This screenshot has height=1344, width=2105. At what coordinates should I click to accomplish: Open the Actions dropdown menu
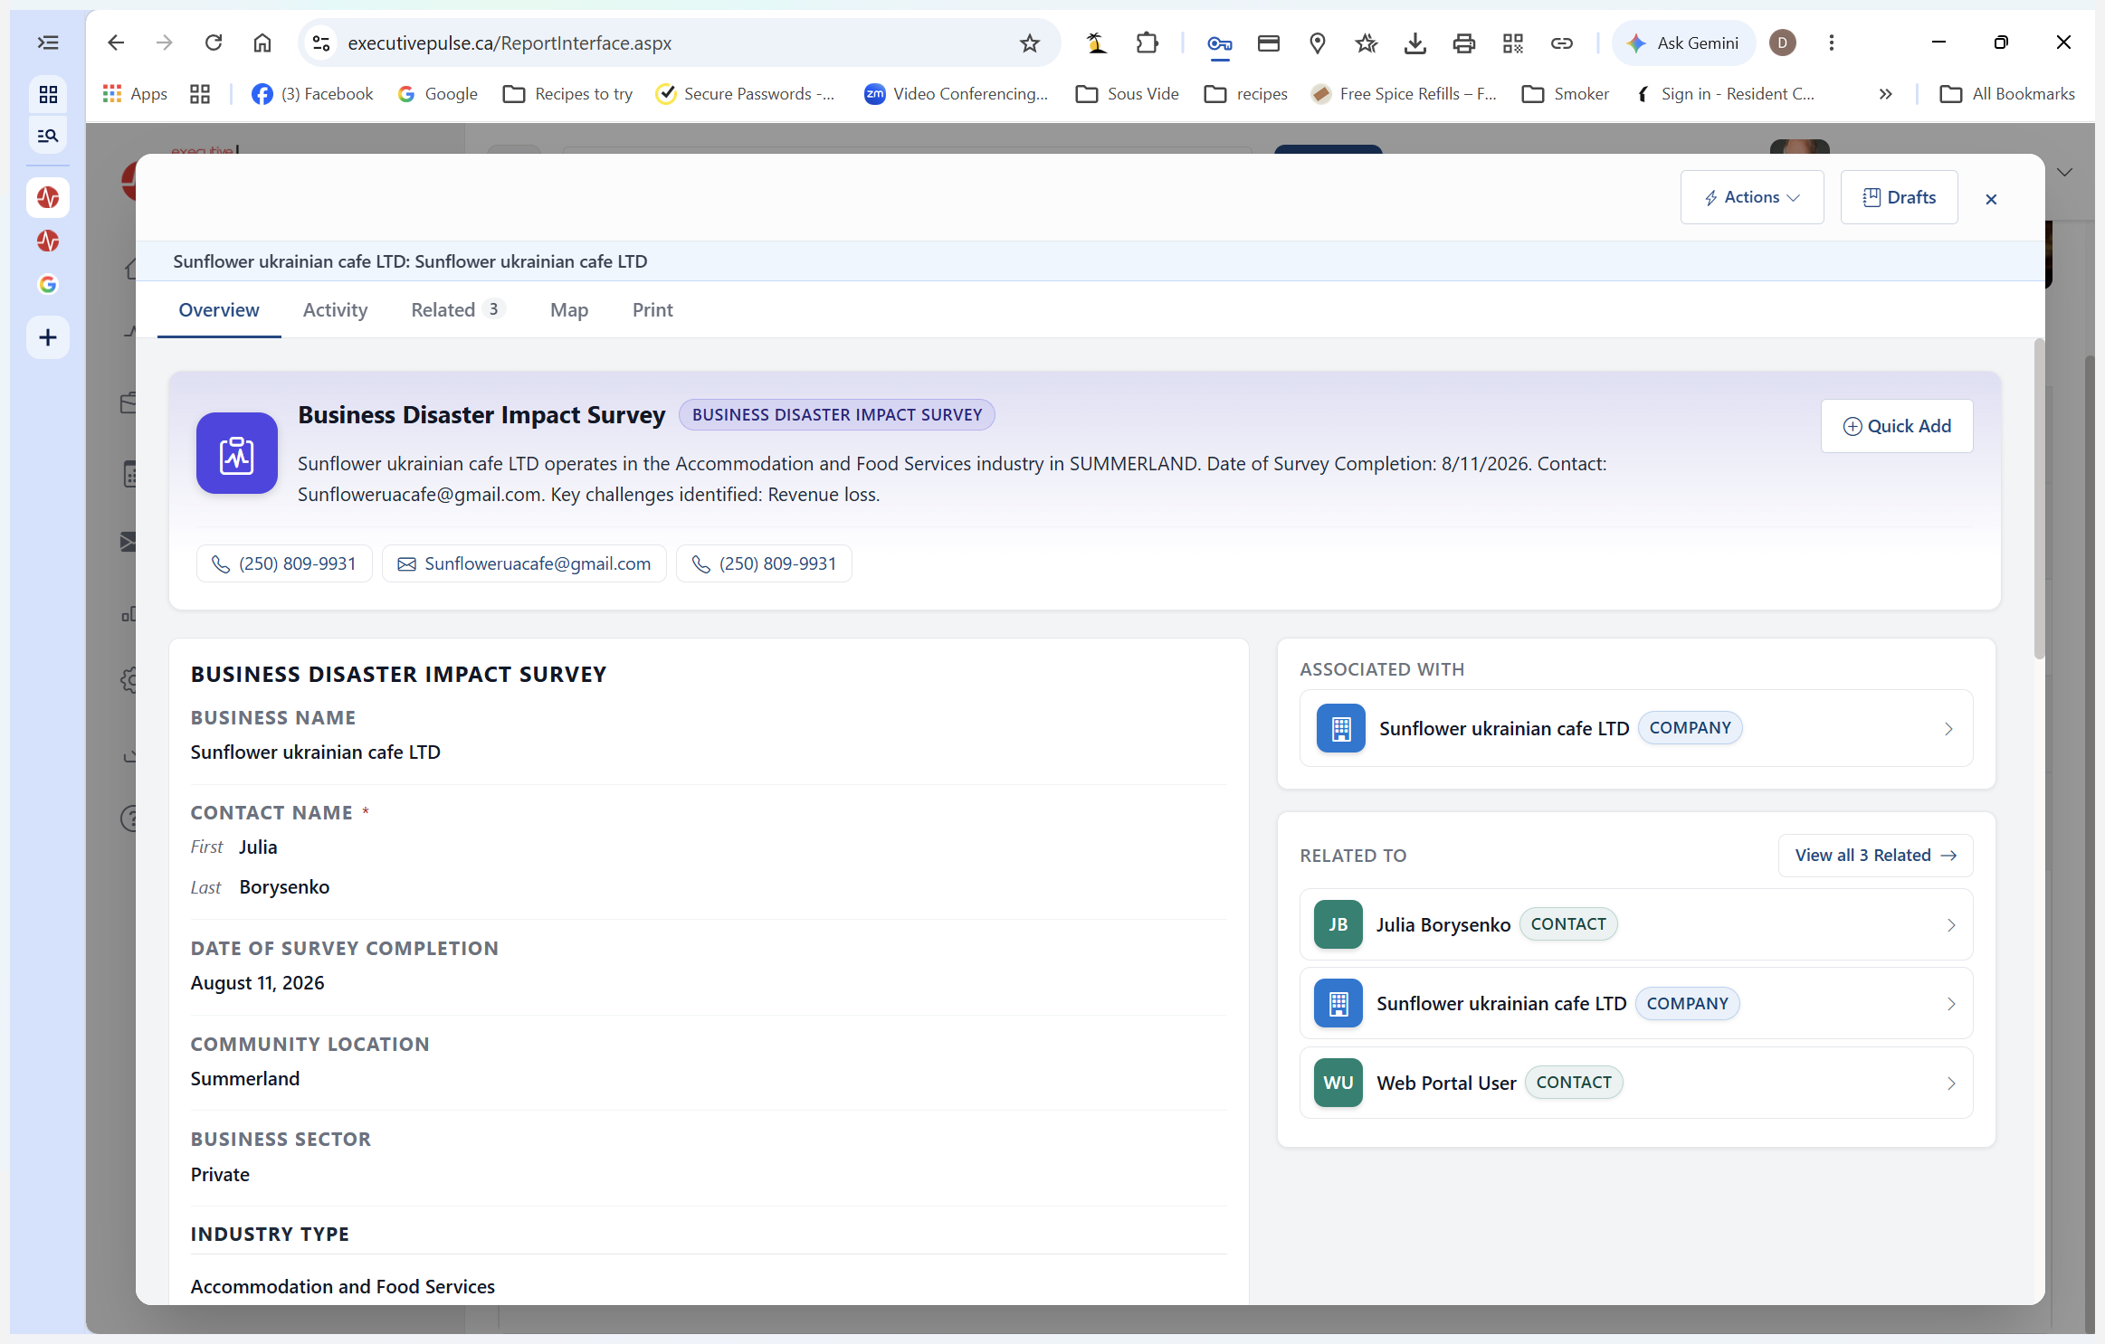click(1751, 197)
